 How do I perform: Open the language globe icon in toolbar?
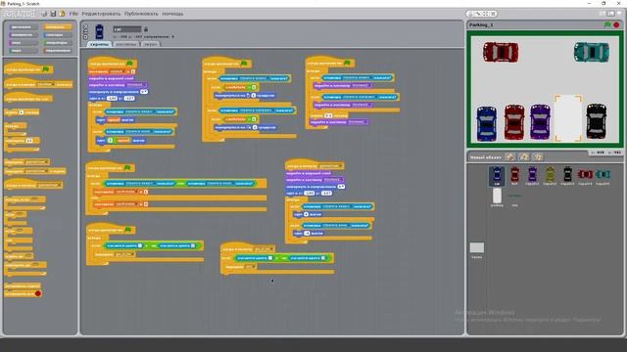pos(44,14)
